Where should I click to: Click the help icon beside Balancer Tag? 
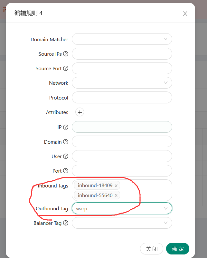tap(66, 223)
